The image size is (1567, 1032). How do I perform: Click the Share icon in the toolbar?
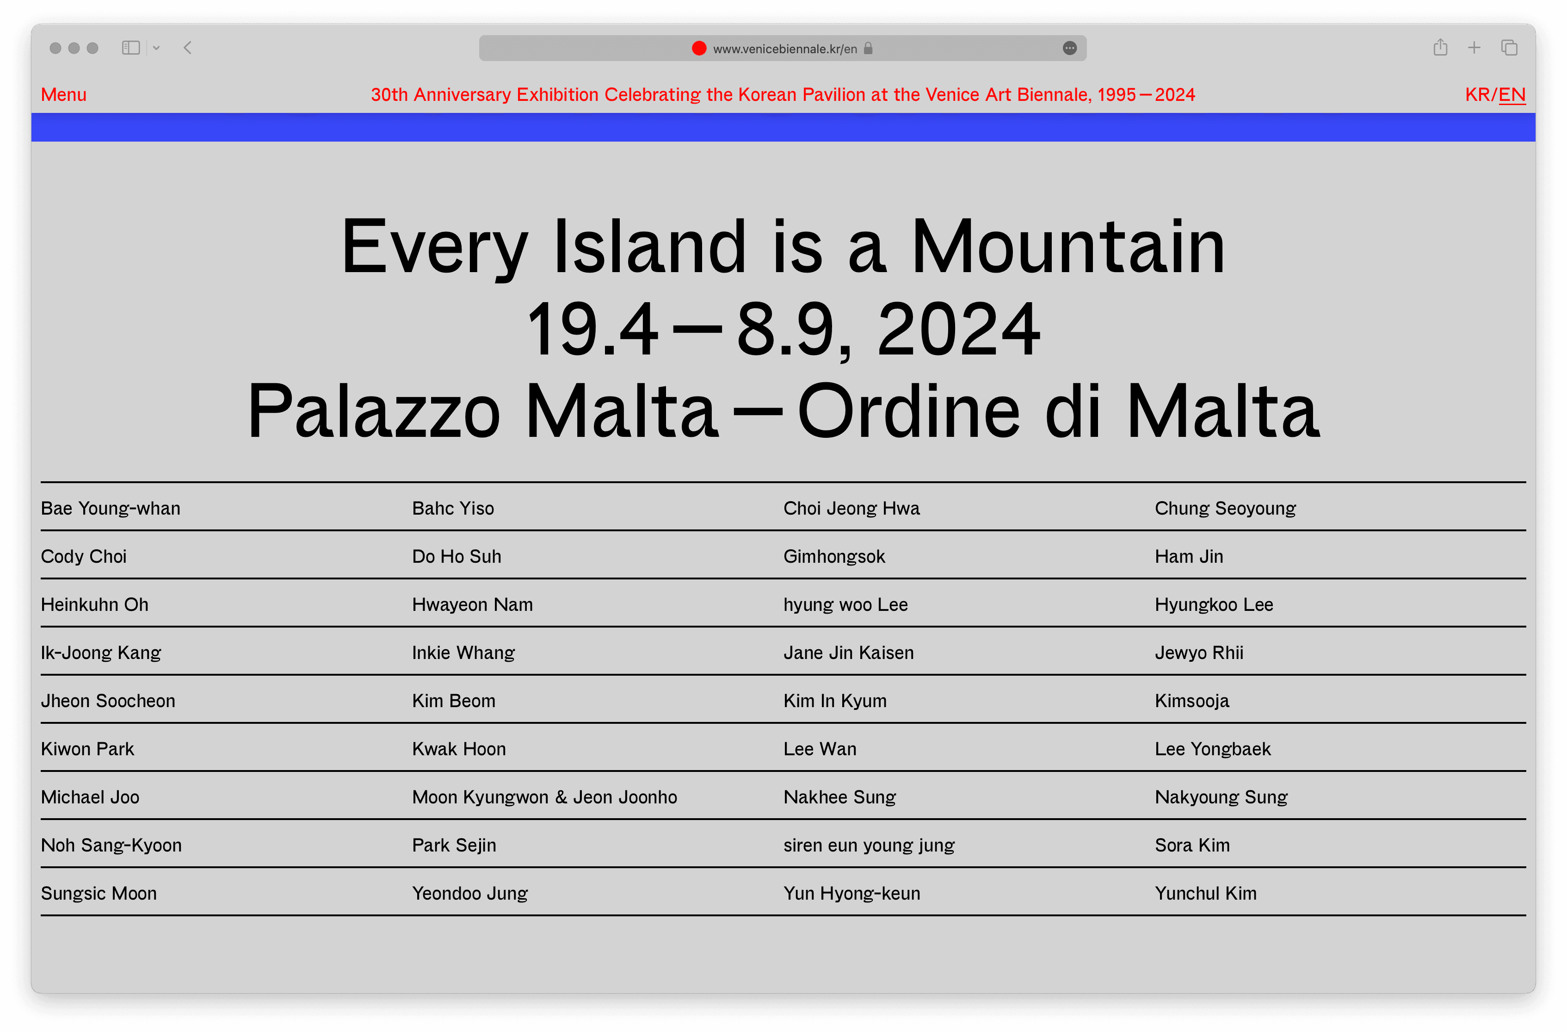pos(1440,47)
